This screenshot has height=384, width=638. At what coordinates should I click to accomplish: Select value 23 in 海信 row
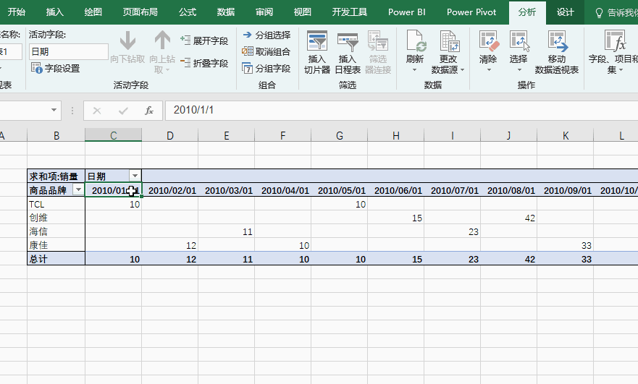(x=453, y=231)
